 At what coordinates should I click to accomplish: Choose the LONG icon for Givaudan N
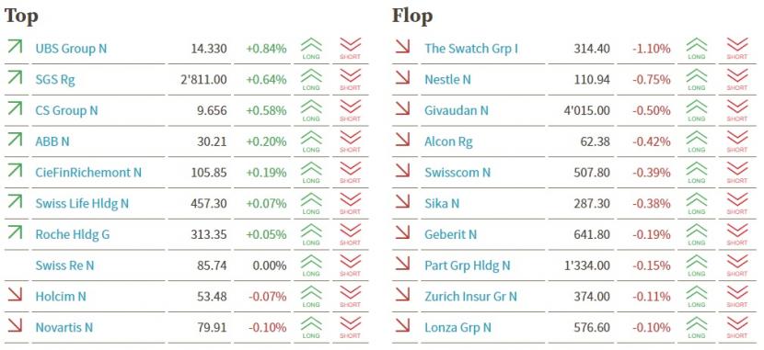coord(696,110)
